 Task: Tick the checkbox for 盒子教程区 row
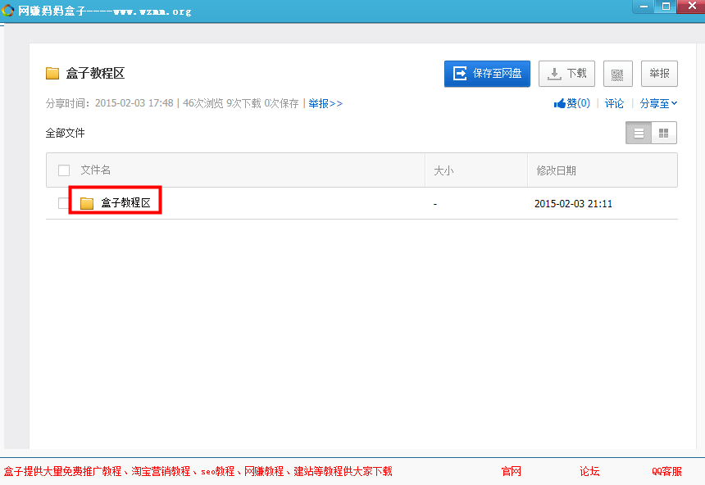(x=63, y=203)
